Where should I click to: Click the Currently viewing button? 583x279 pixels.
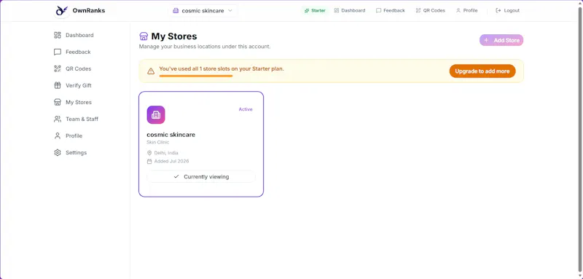201,176
